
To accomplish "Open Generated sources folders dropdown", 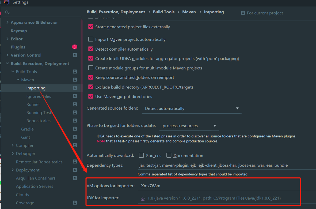I will tap(192, 109).
